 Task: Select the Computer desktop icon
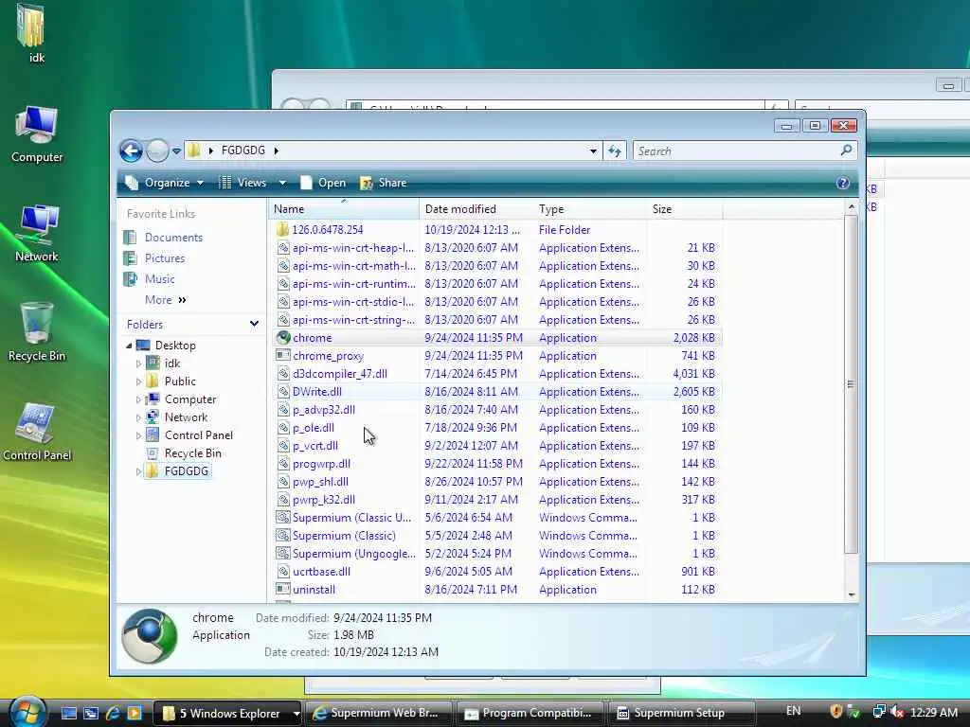37,134
